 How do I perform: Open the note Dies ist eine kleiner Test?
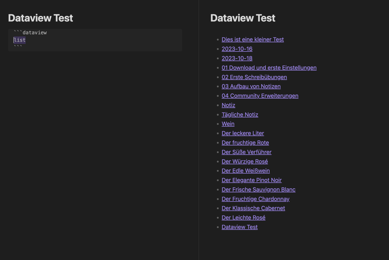click(x=252, y=39)
